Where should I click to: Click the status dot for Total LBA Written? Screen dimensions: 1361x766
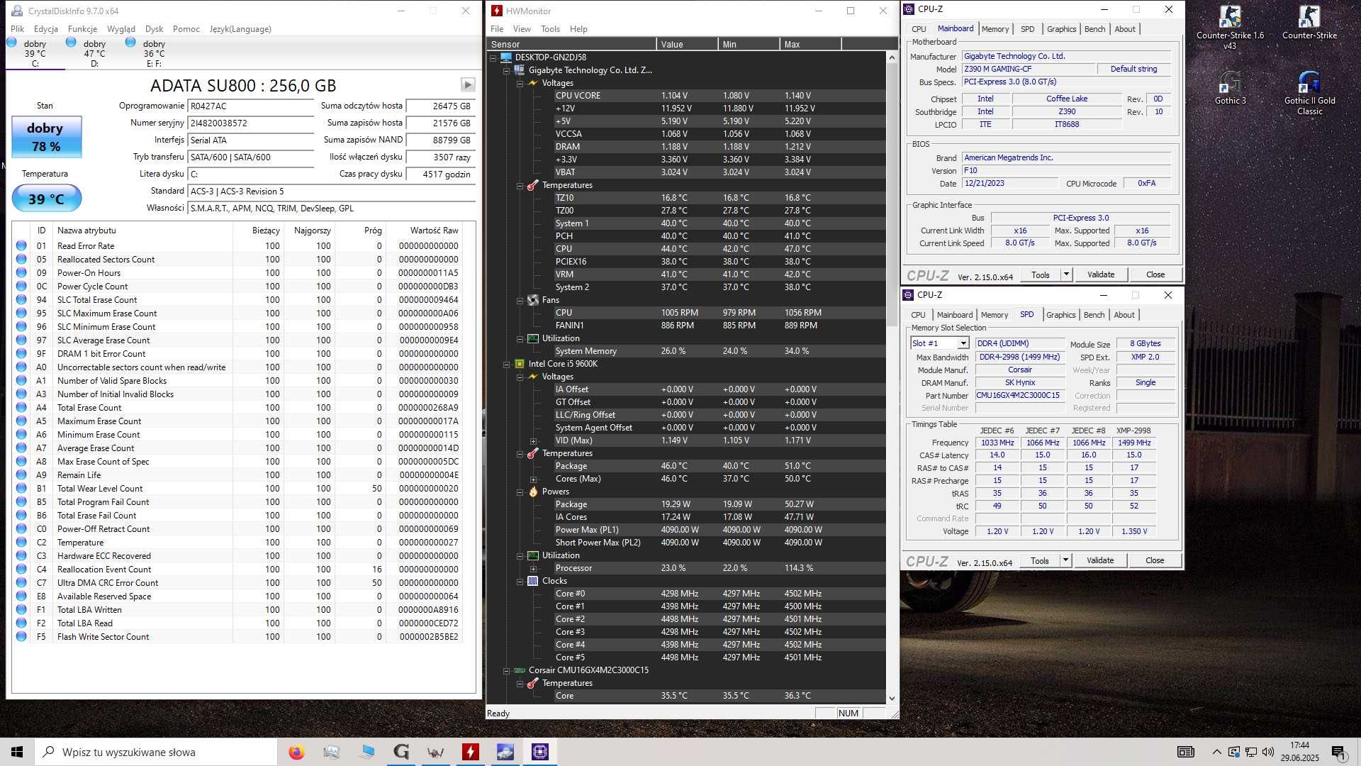(x=21, y=610)
